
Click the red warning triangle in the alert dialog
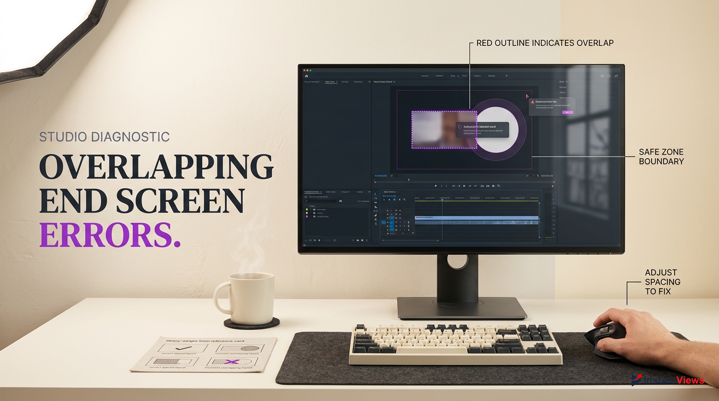coord(532,102)
